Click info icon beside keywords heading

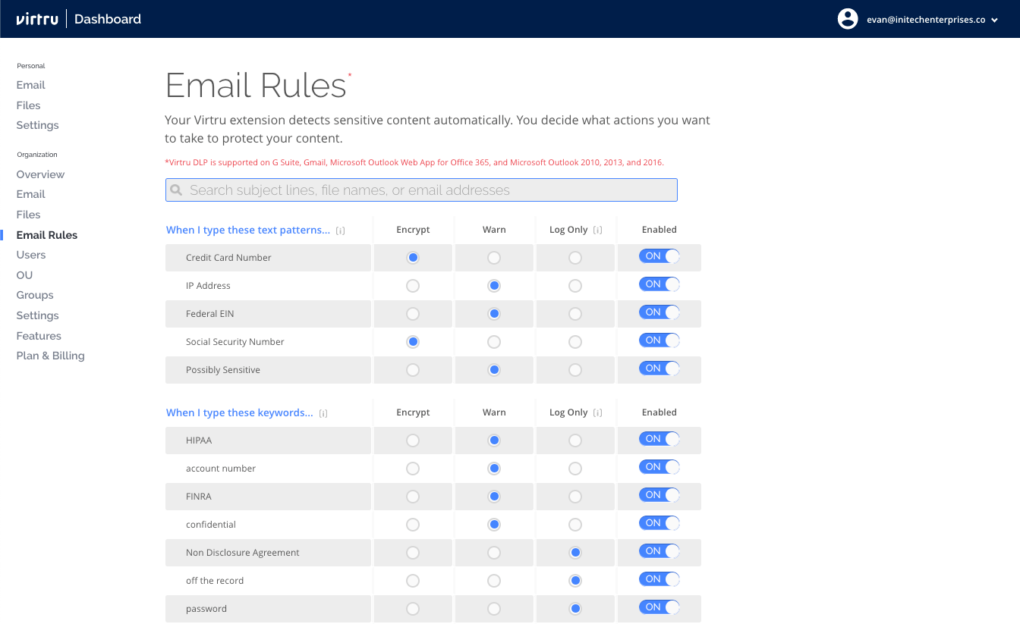pyautogui.click(x=323, y=413)
